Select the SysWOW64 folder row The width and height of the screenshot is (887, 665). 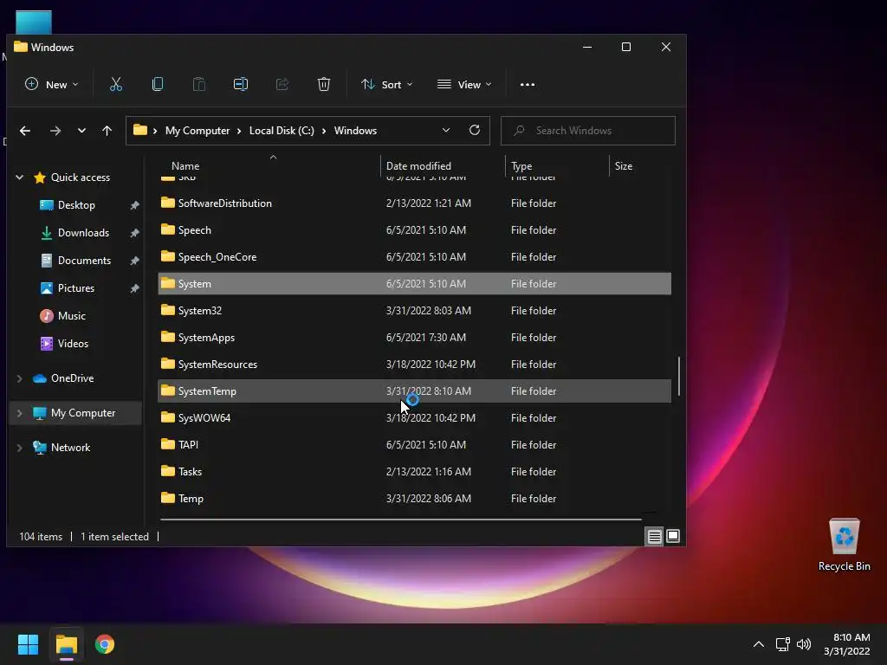(415, 418)
